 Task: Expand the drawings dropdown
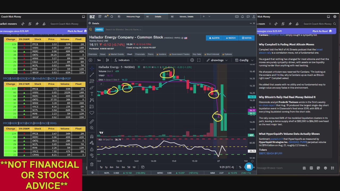pos(218,60)
